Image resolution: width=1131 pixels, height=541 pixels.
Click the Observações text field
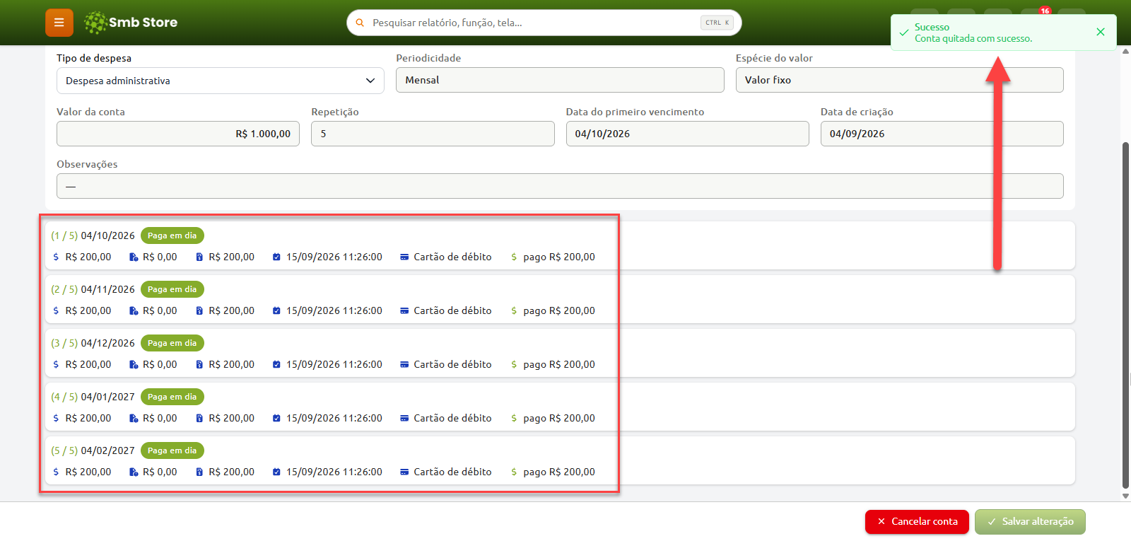tap(560, 186)
